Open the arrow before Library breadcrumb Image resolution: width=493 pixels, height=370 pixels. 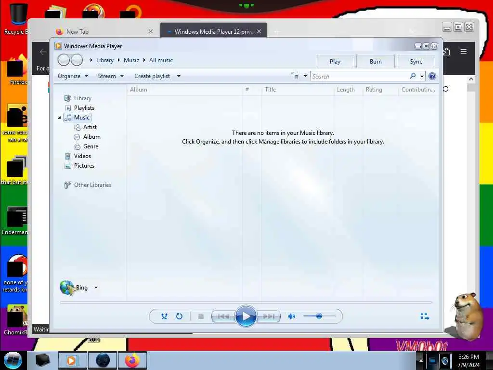pyautogui.click(x=91, y=60)
